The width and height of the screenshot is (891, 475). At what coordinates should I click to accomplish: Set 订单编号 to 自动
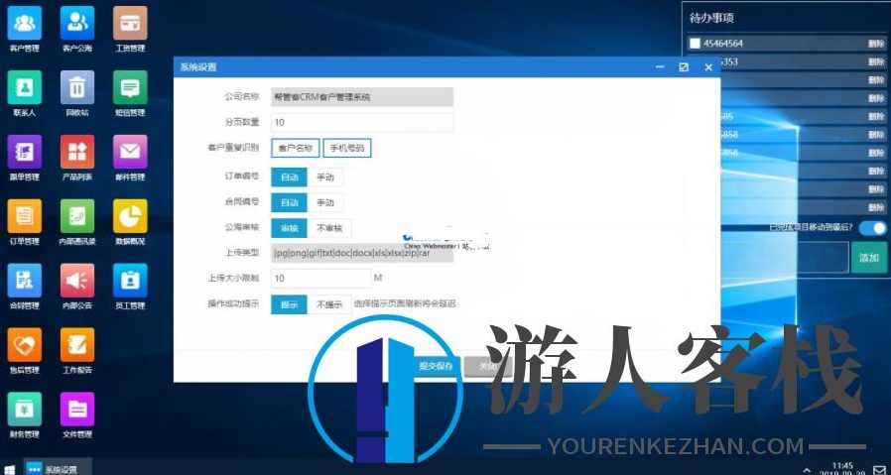[x=290, y=178]
